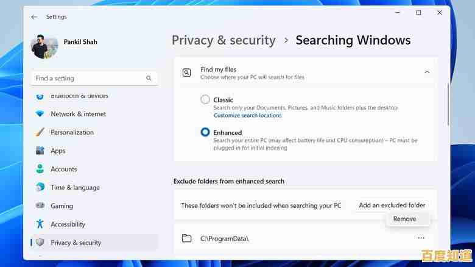Collapse the Find my files section
Image resolution: width=475 pixels, height=267 pixels.
coord(427,73)
